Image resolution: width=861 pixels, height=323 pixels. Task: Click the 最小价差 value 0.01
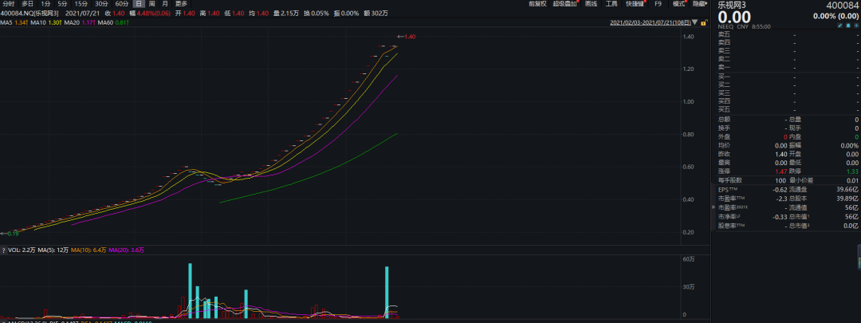tap(853, 179)
